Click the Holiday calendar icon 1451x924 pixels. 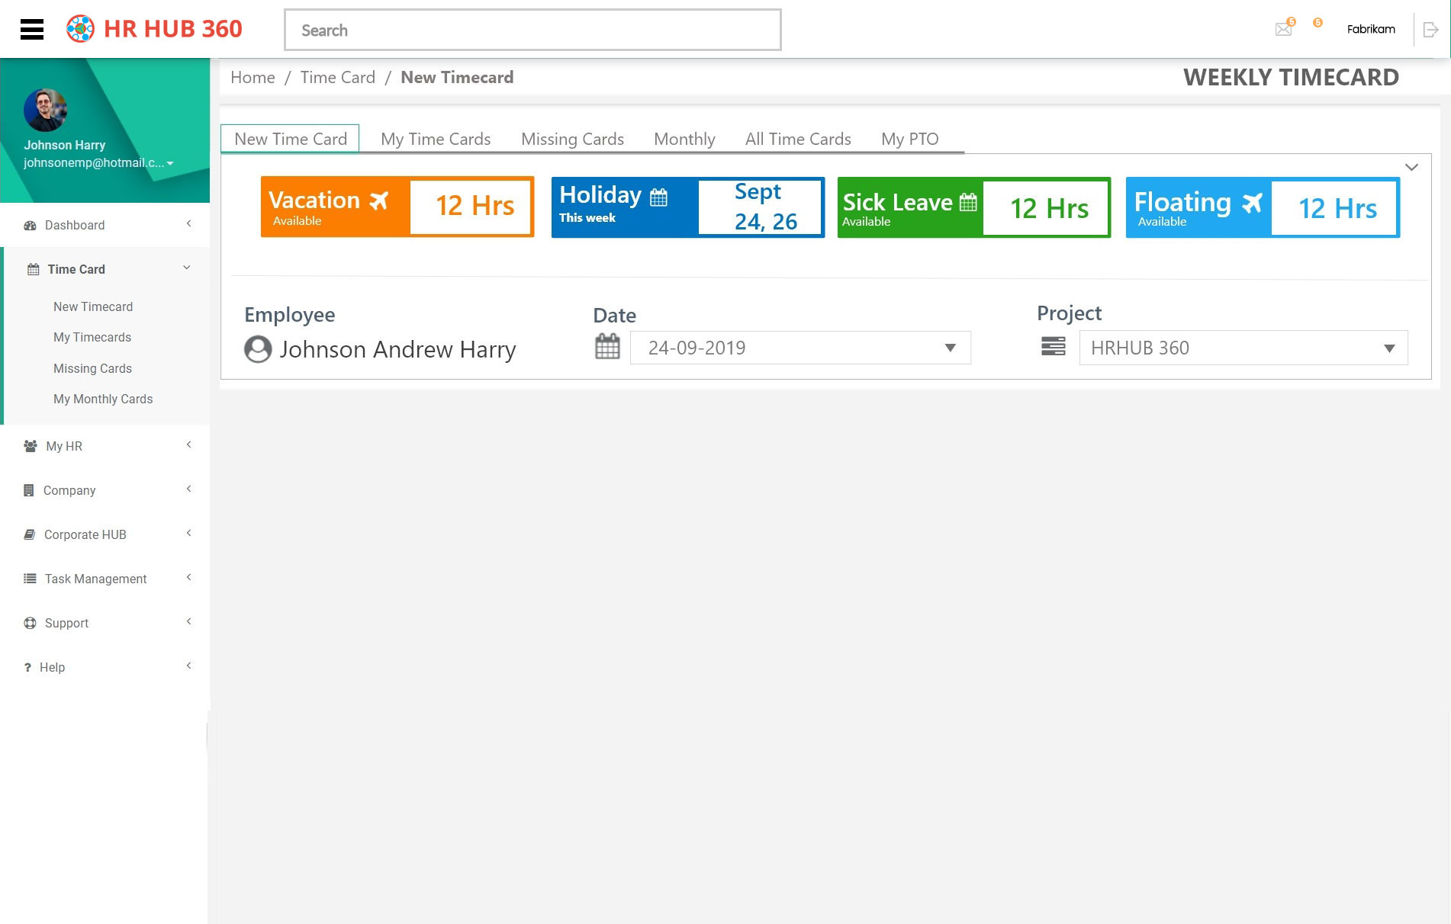coord(658,197)
